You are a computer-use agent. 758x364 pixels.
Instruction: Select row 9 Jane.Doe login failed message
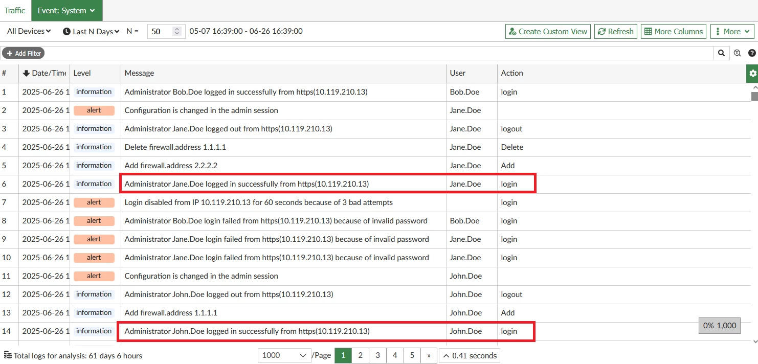tap(277, 239)
